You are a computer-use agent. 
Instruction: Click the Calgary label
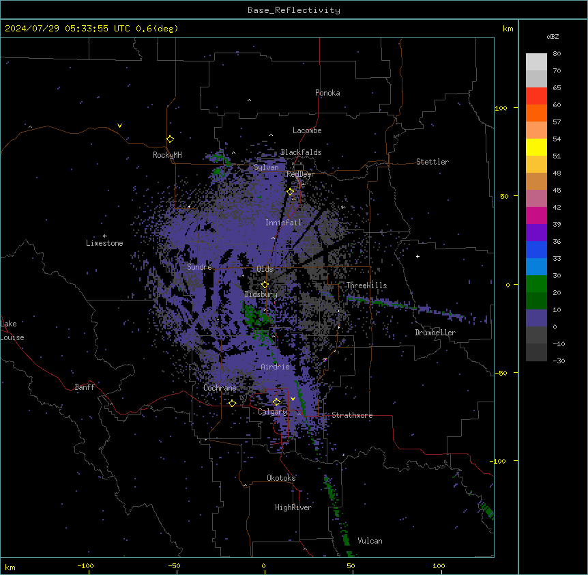tap(272, 412)
